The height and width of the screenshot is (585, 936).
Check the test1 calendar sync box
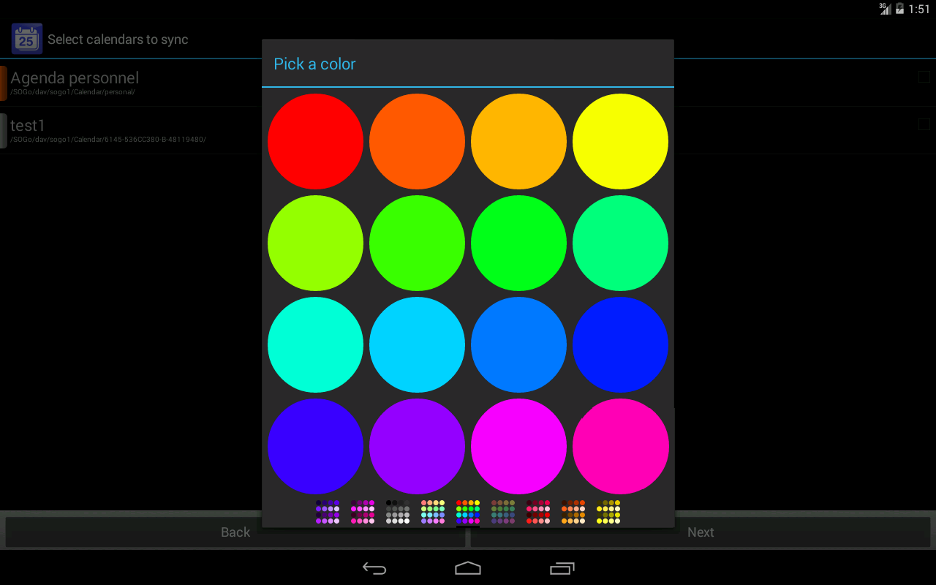[924, 124]
